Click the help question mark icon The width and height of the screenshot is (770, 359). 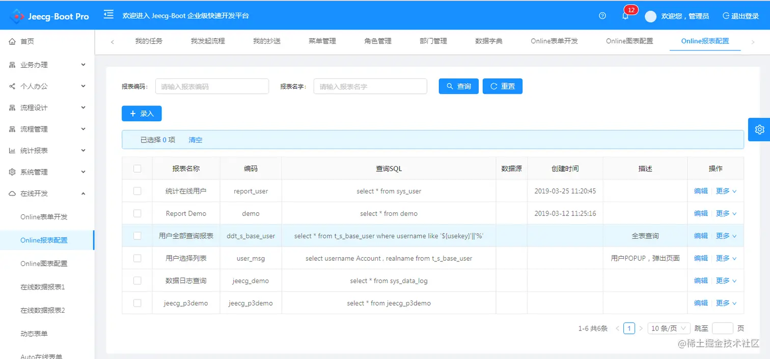click(602, 16)
